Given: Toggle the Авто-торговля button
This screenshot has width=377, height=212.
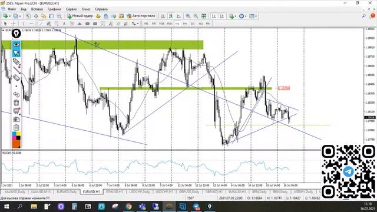Looking at the screenshot, I should pyautogui.click(x=141, y=16).
